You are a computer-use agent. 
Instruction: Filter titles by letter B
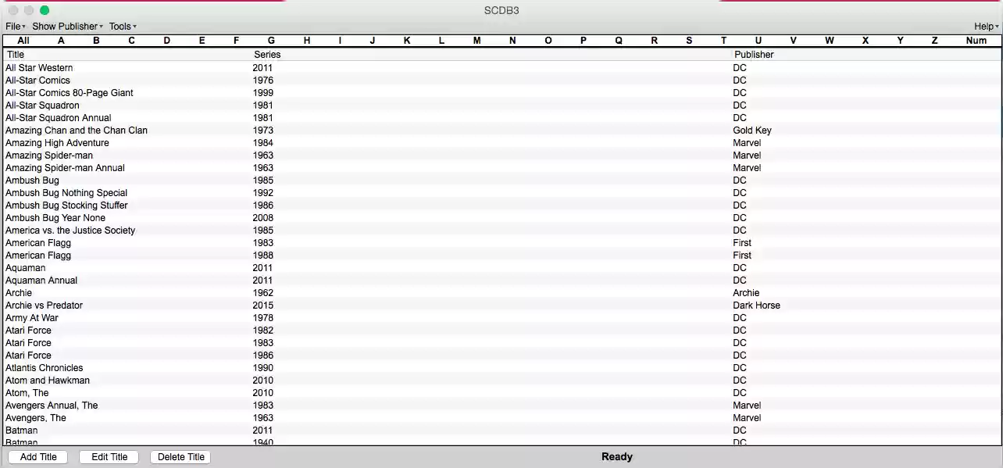96,41
